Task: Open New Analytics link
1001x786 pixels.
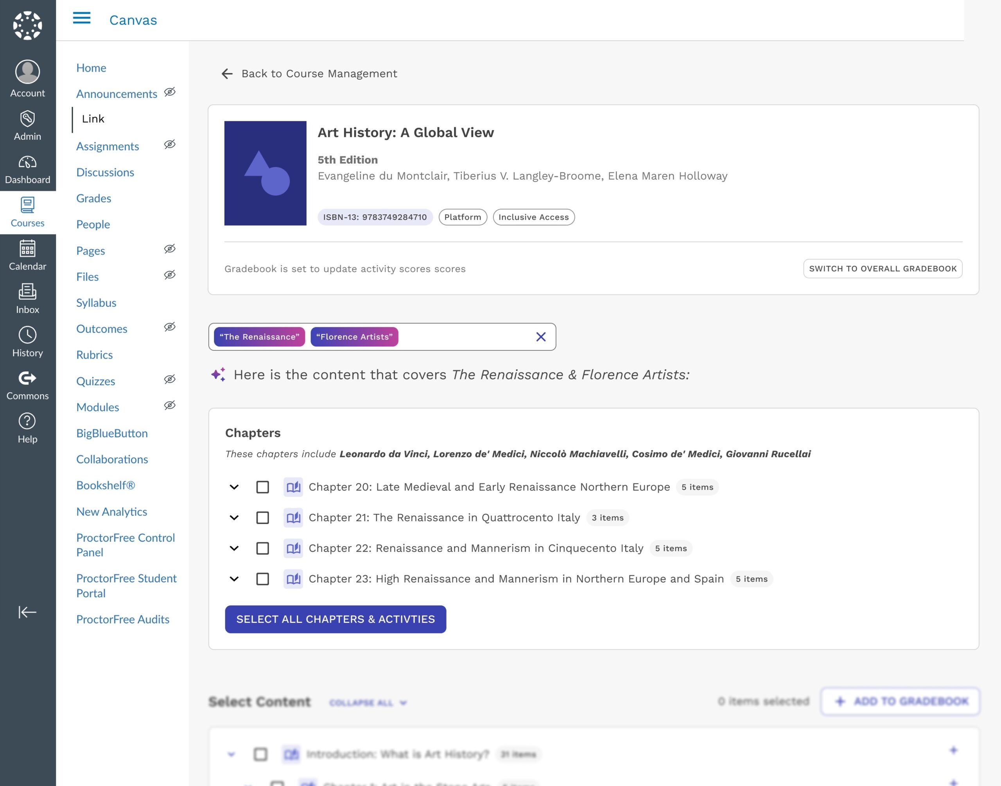Action: tap(111, 512)
